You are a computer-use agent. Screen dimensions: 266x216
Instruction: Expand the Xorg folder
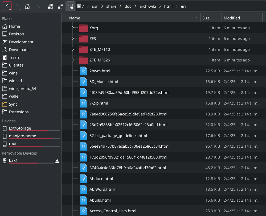(73, 28)
